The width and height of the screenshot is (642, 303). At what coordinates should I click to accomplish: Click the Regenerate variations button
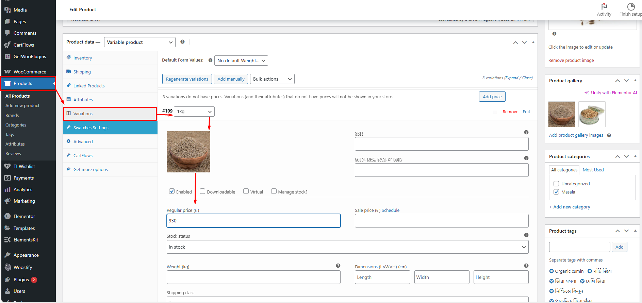click(187, 79)
